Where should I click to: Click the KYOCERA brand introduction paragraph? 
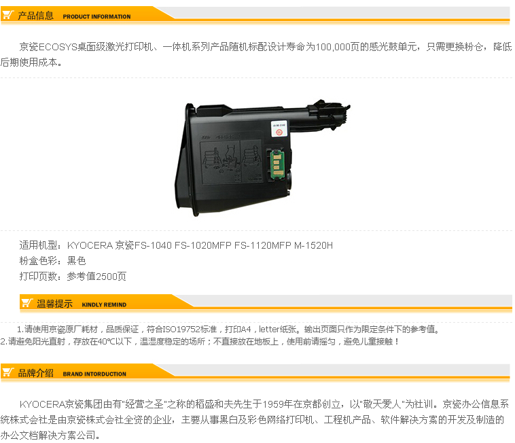pos(255,419)
